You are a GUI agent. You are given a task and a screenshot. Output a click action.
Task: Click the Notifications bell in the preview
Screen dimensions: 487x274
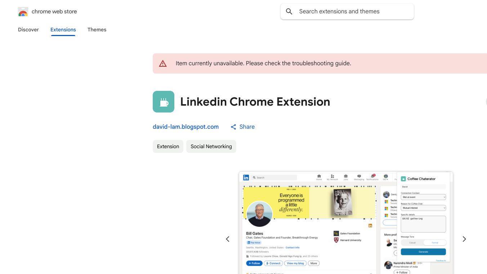[372, 177]
